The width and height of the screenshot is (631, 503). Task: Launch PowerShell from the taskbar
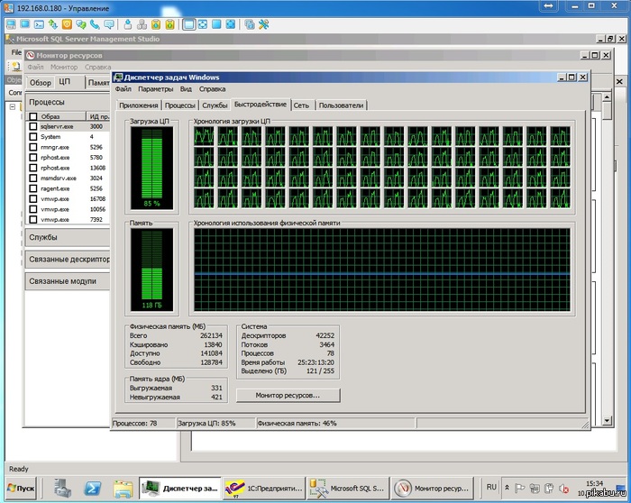[x=93, y=488]
